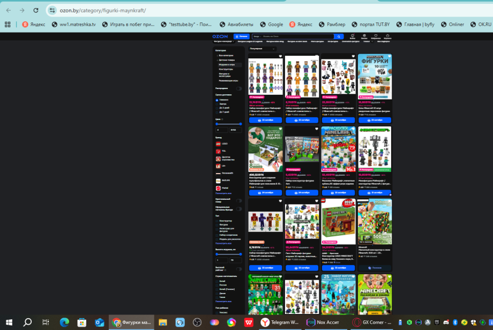
Task: Open the Заказы orders icon
Action: click(x=364, y=37)
